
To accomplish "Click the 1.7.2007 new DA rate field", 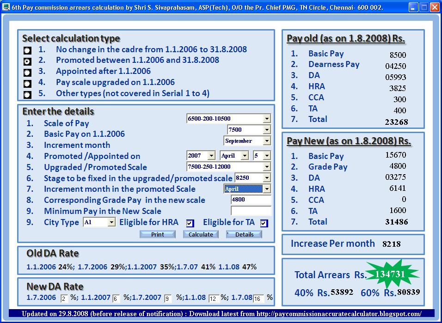I will point(168,299).
